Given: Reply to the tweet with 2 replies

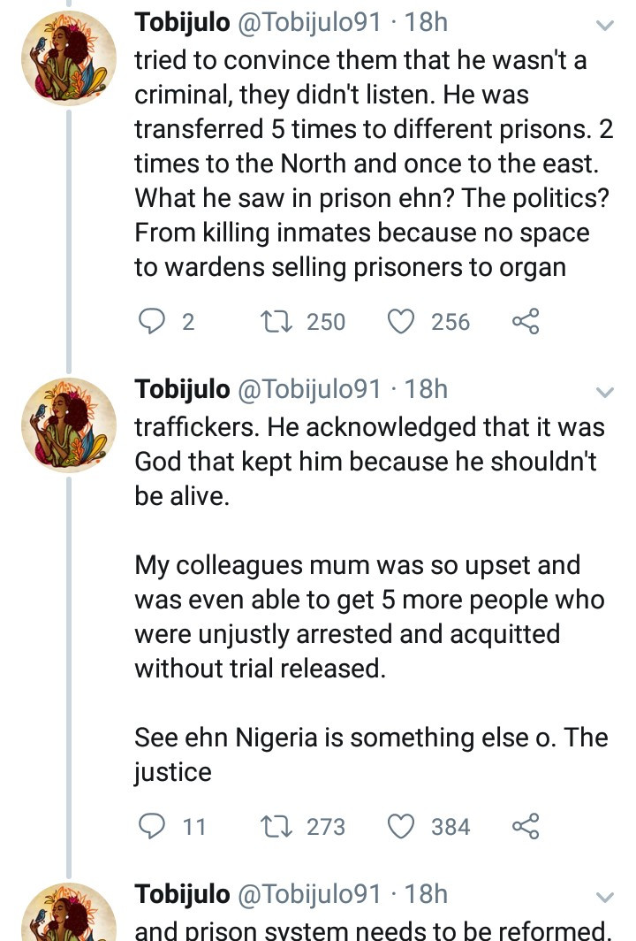Looking at the screenshot, I should coord(154,322).
